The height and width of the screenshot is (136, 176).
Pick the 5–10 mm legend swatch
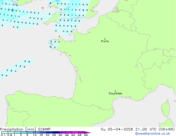30,132
